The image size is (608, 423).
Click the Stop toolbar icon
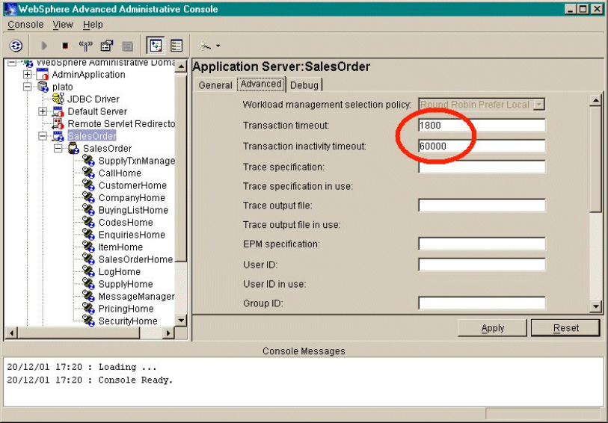pyautogui.click(x=65, y=46)
